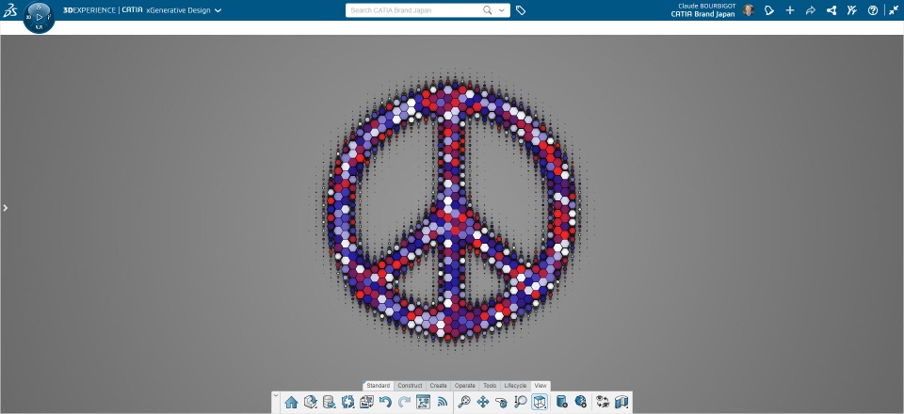904x414 pixels.
Task: Activate the Pan four-arrow tool
Action: (x=482, y=402)
